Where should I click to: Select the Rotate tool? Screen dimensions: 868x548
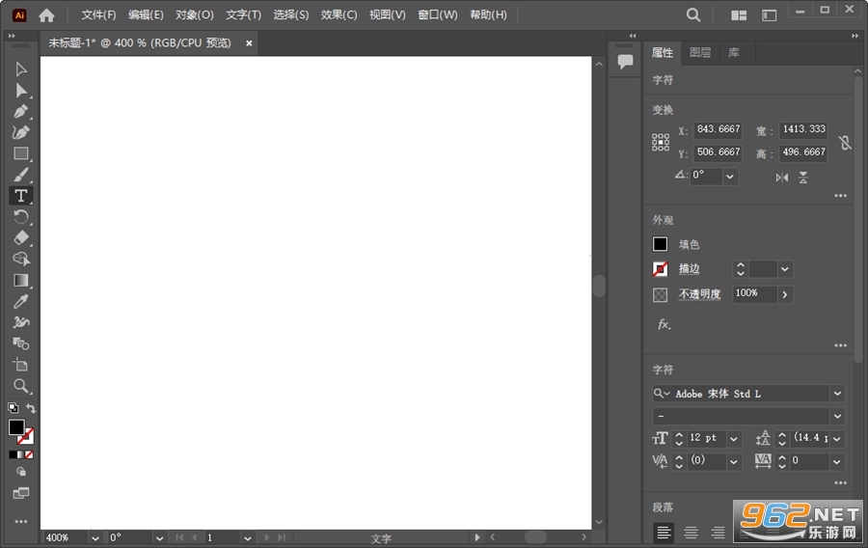tap(21, 216)
